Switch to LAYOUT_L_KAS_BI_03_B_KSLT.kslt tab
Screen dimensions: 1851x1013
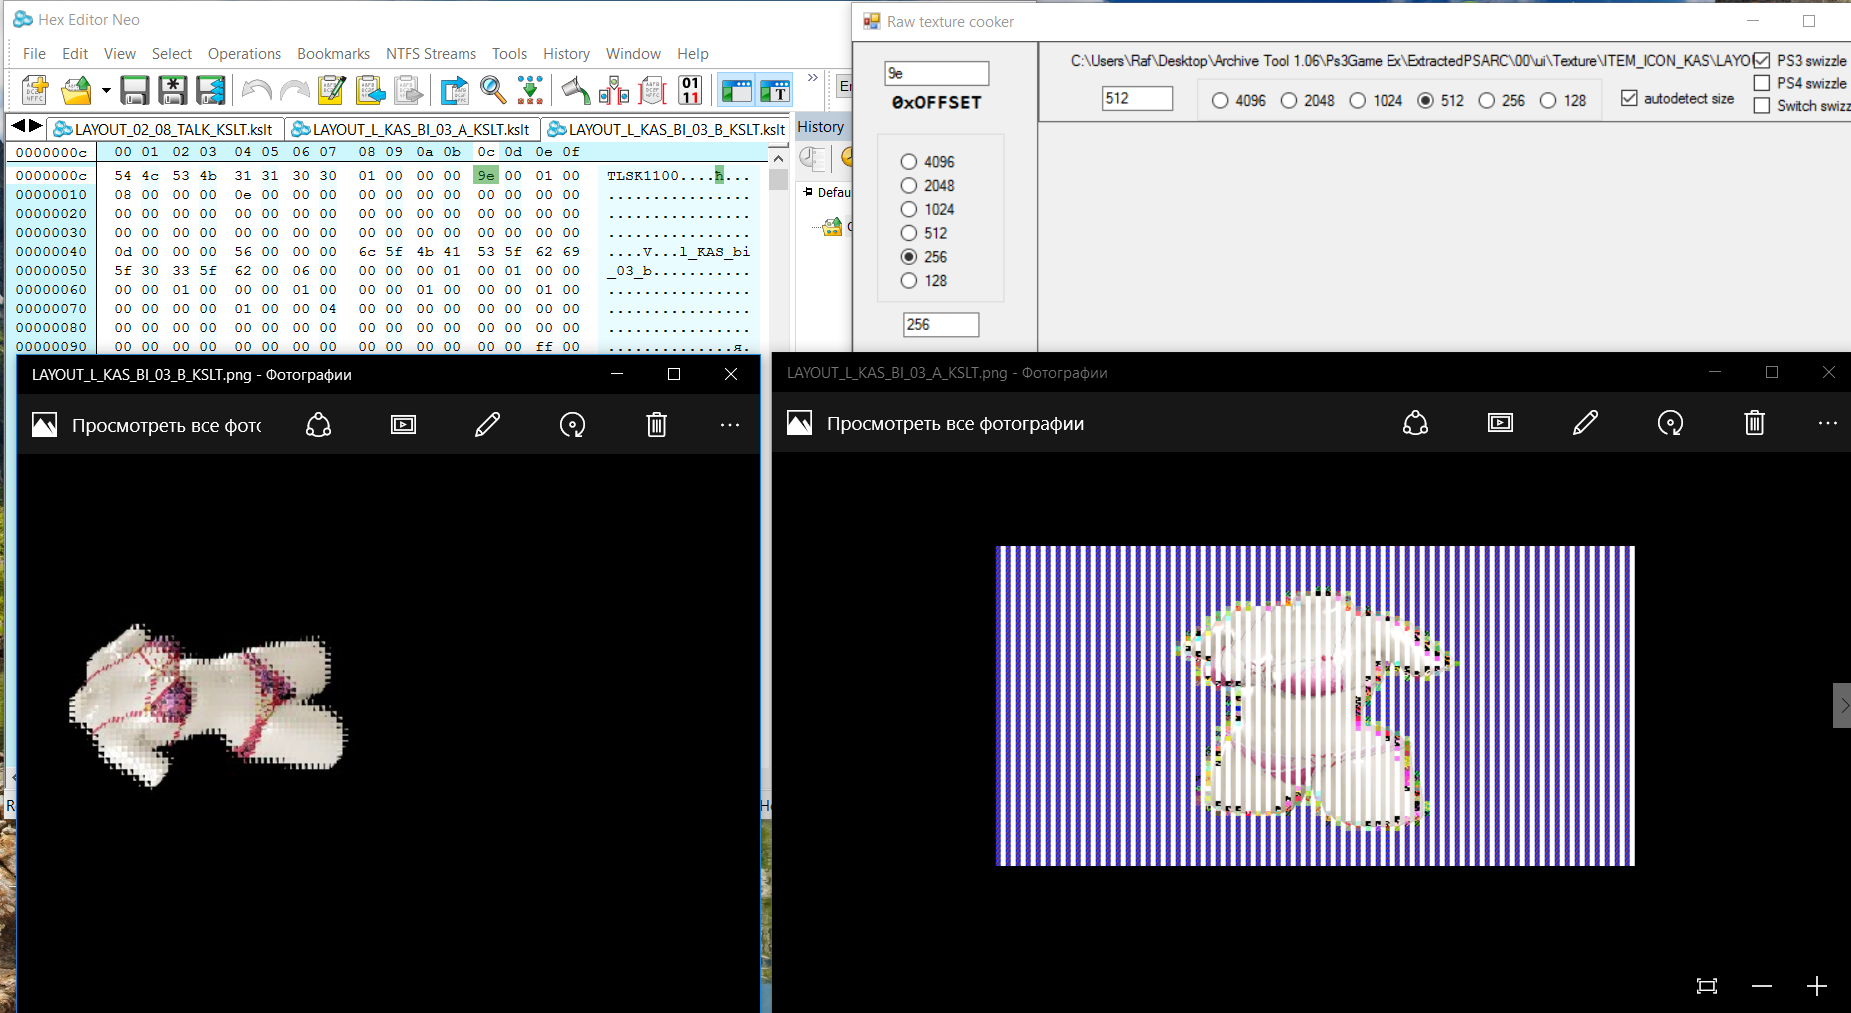(668, 129)
